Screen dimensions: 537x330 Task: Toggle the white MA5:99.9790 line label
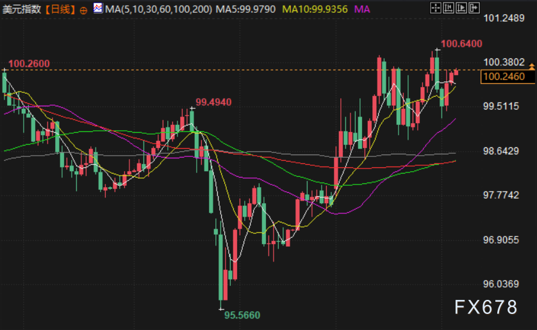(x=247, y=9)
